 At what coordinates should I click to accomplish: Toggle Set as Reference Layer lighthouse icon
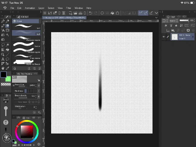[x=171, y=25]
